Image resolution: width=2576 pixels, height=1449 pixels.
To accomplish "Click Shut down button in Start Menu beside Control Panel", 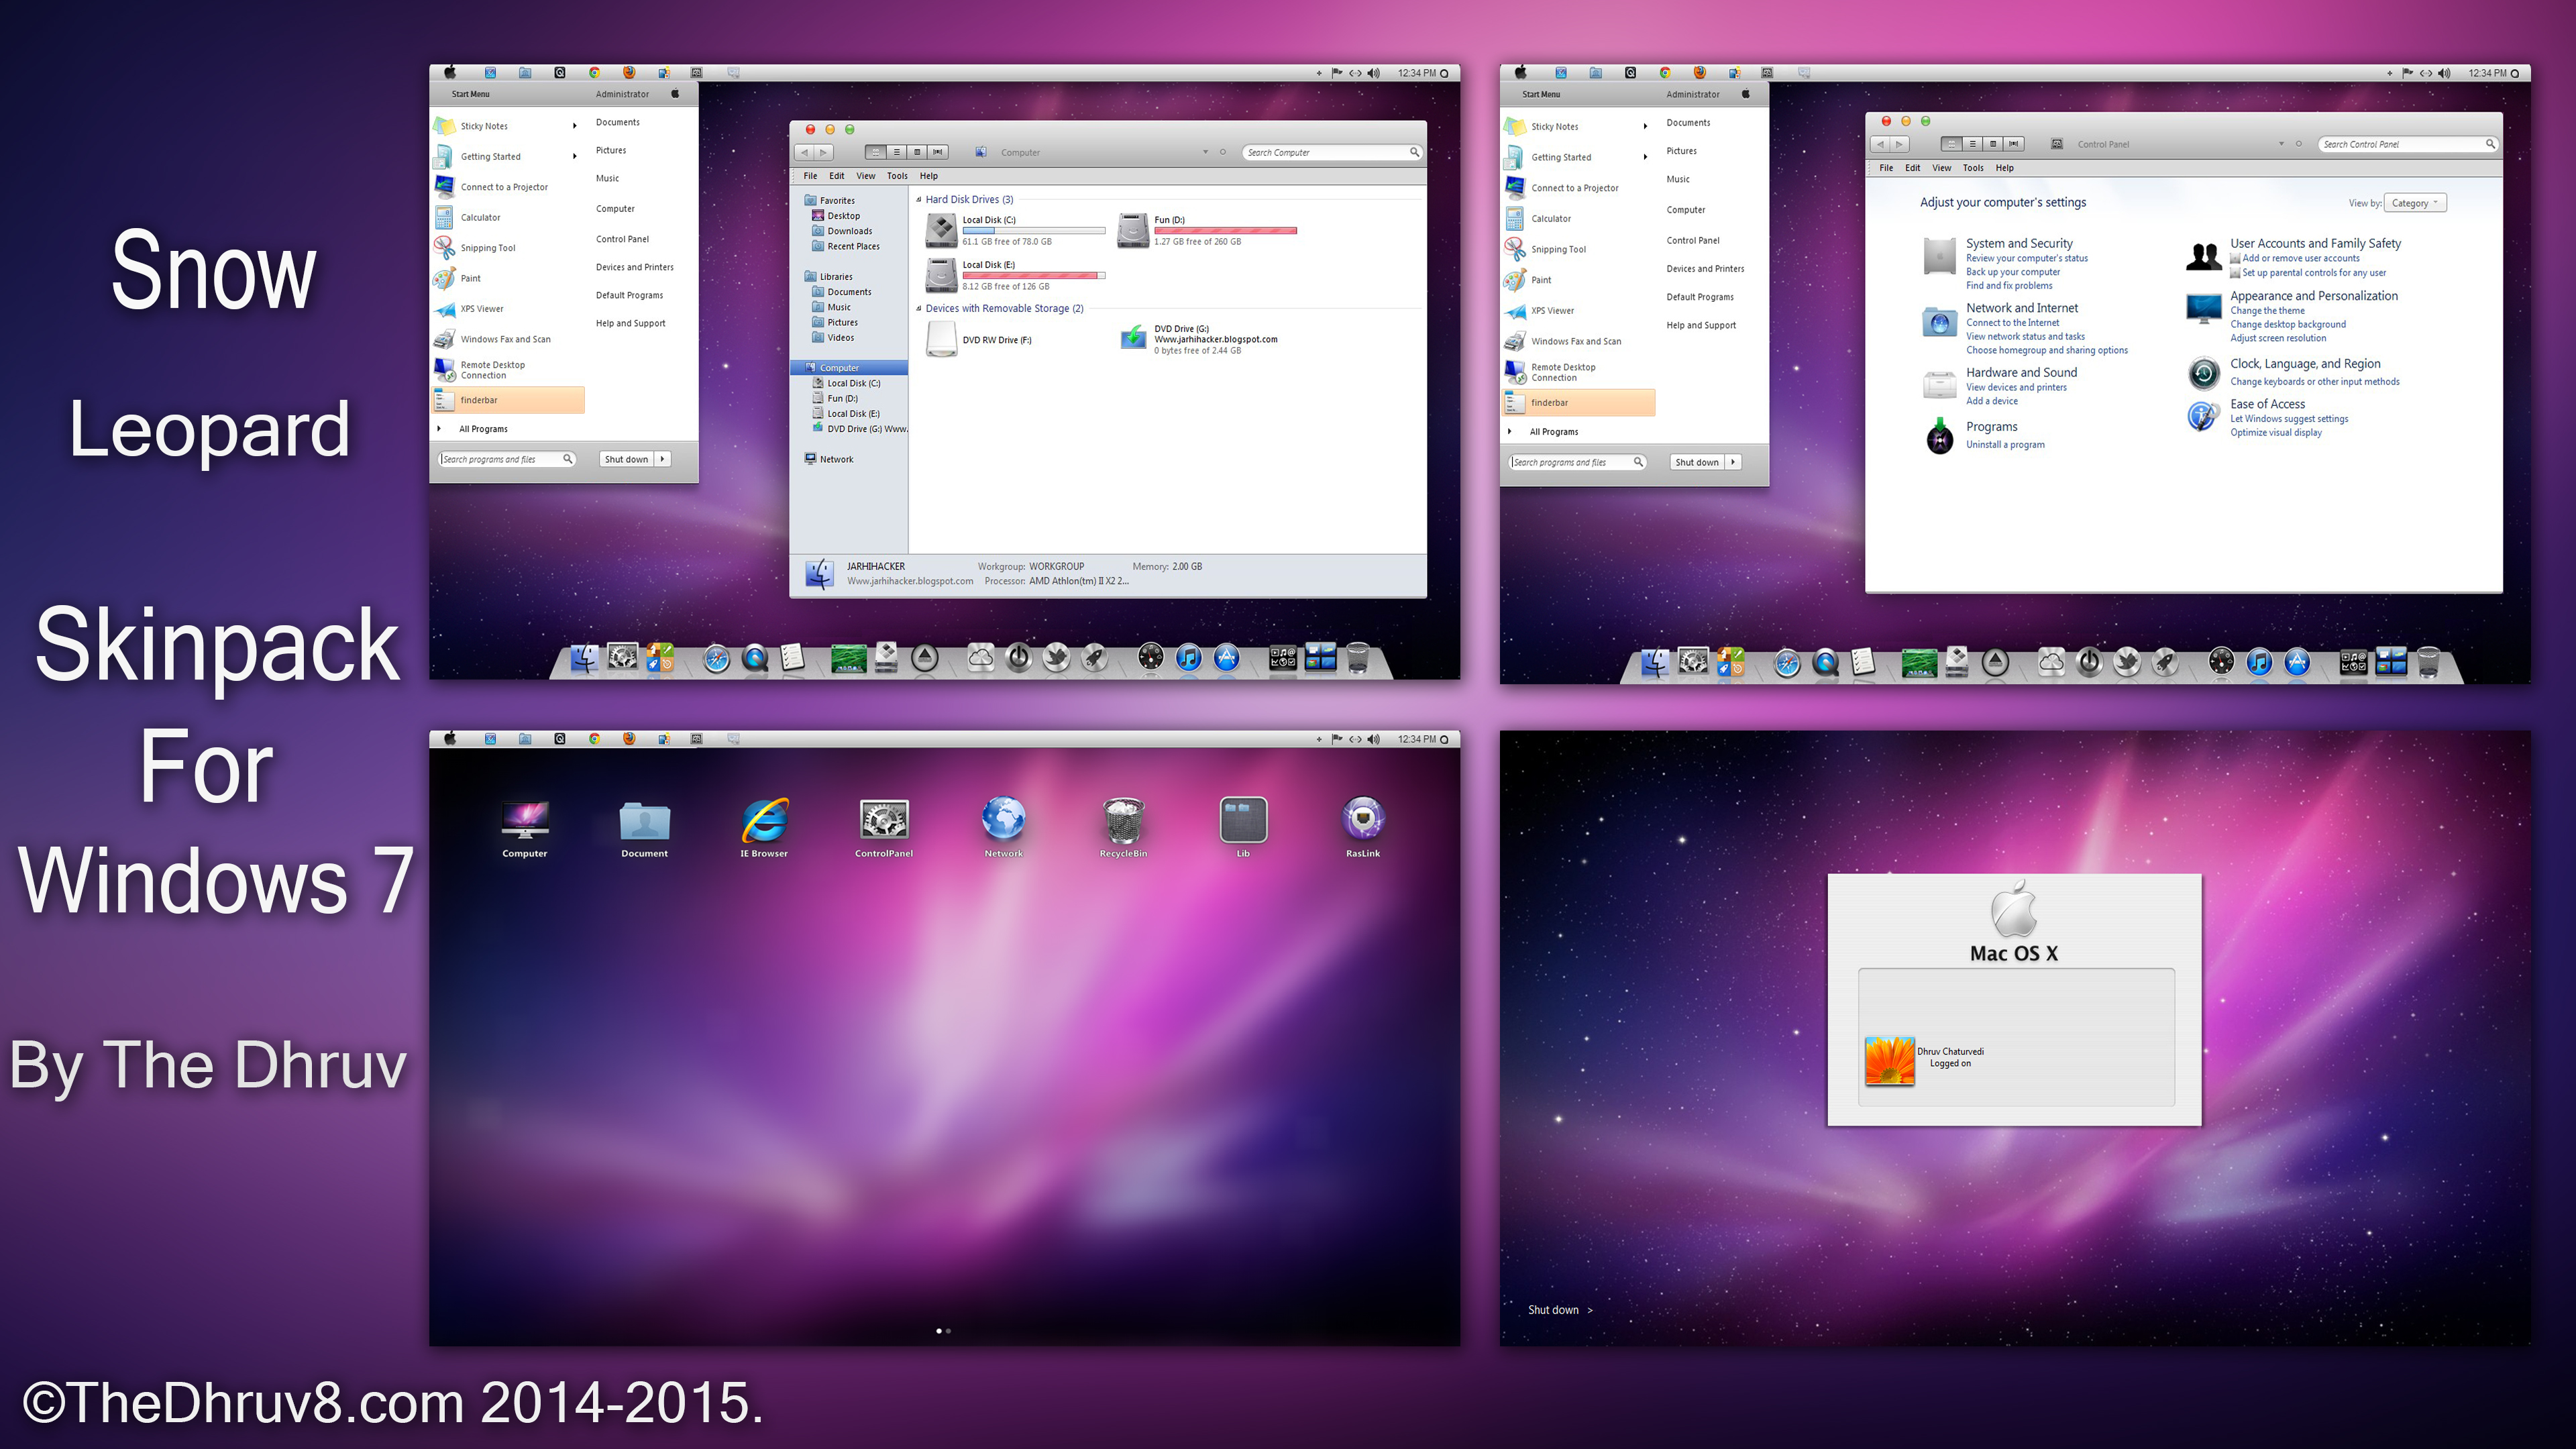I will pyautogui.click(x=1697, y=462).
